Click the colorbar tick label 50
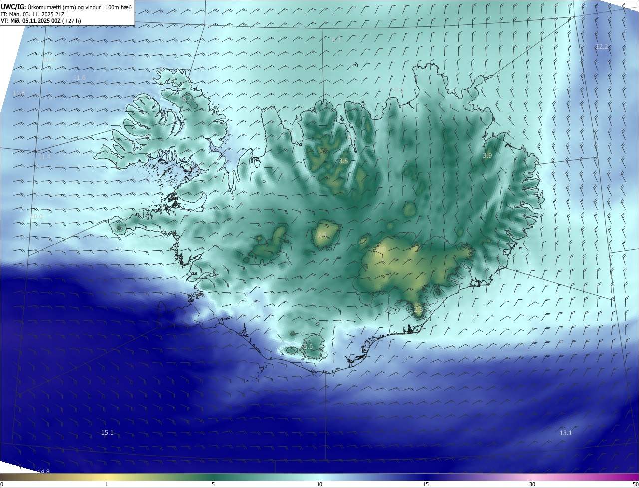 635,484
